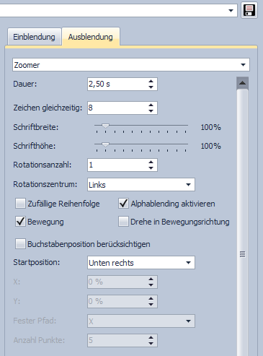Viewport: 263px width, 356px height.
Task: Click the scrollbar up arrow button
Action: (x=242, y=83)
